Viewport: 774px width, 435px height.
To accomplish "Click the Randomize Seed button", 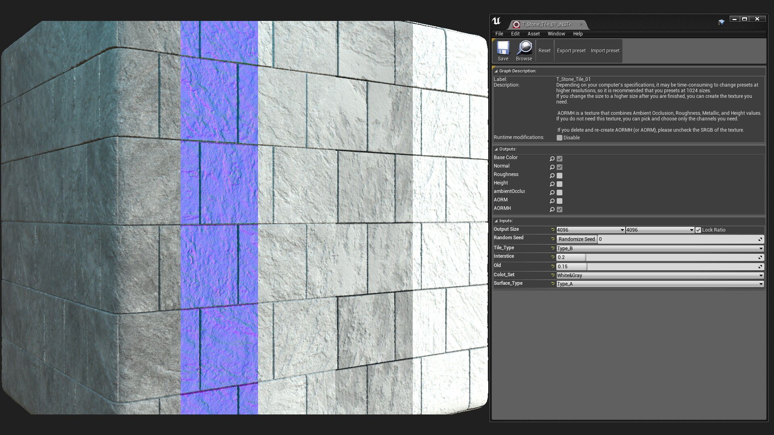I will [x=576, y=239].
